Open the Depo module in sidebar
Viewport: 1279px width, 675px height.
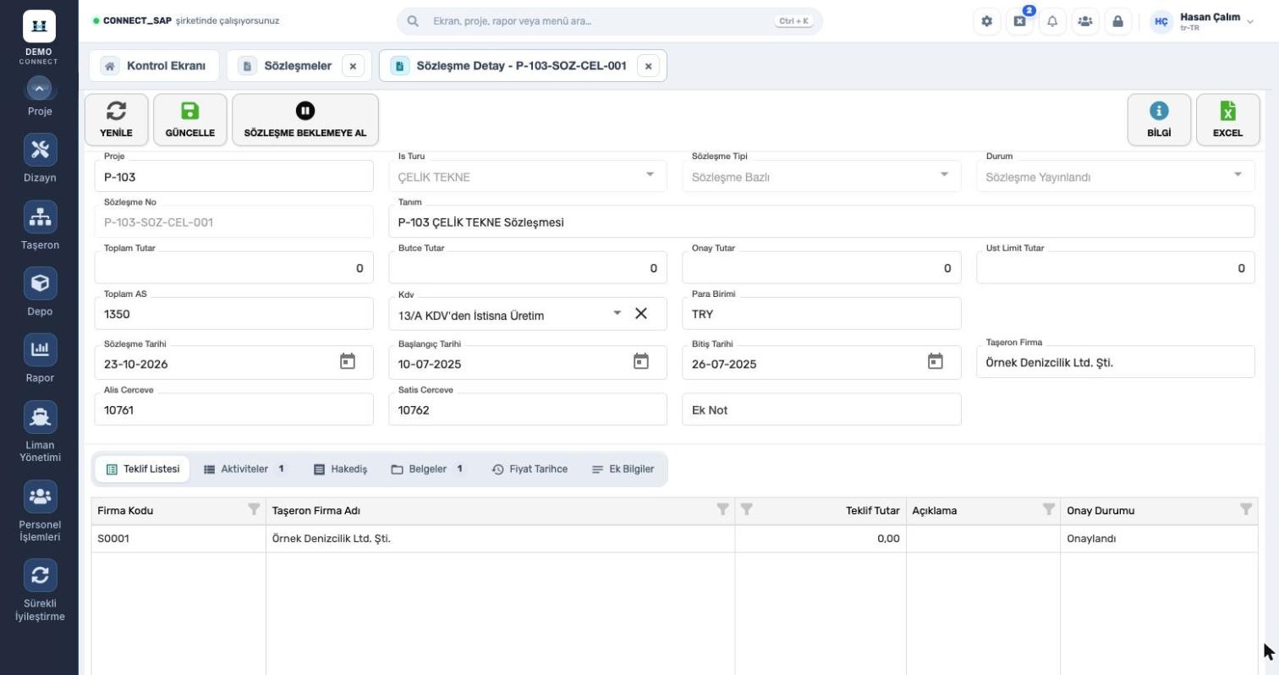click(x=40, y=292)
